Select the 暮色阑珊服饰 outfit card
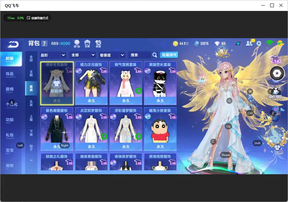Image resolution: width=288 pixels, height=202 pixels. tap(57, 129)
